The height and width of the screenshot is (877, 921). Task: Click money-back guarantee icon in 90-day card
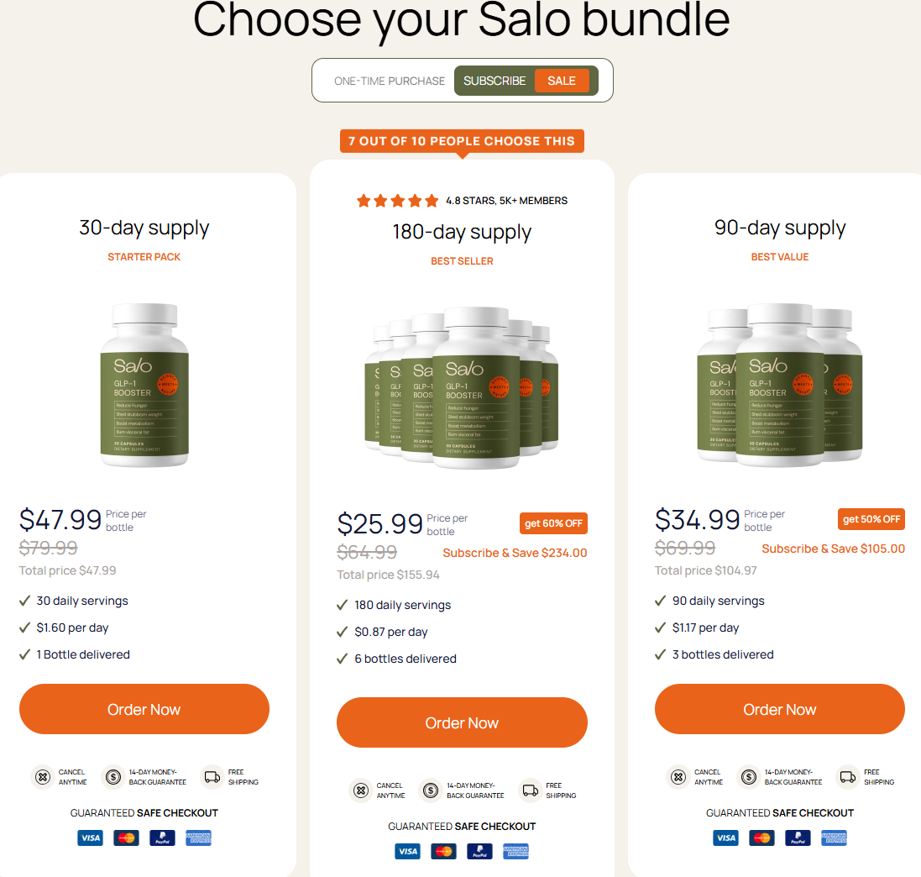[x=749, y=777]
